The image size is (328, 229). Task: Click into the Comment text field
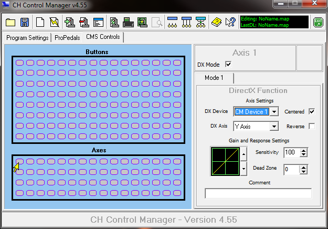[258, 193]
